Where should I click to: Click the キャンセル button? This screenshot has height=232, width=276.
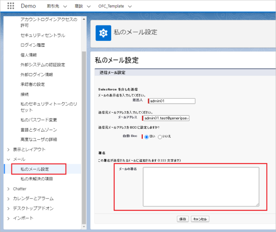(200, 219)
